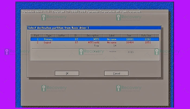Click total data size 3313
190x109 pixels.
(131, 52)
